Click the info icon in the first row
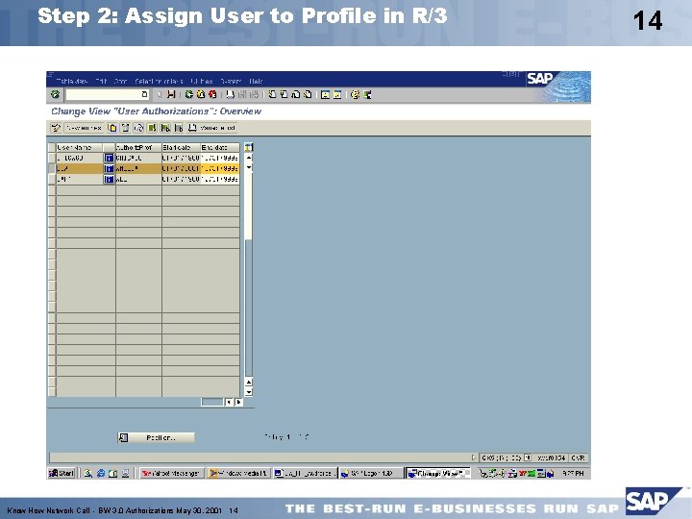This screenshot has width=692, height=519. (109, 158)
